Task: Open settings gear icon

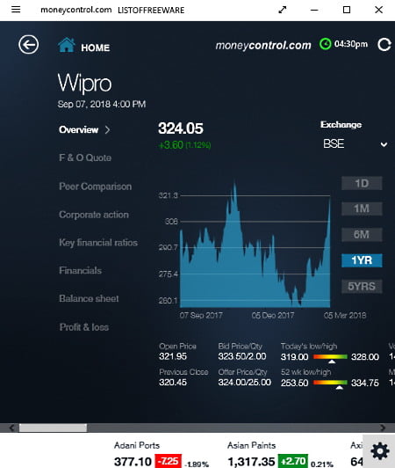Action: [x=380, y=451]
